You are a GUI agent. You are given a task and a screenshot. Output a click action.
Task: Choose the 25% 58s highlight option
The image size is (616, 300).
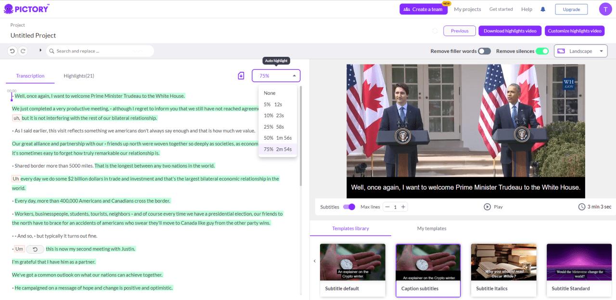tap(278, 127)
